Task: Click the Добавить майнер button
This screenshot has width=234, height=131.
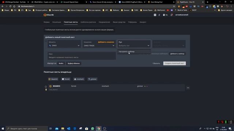Action: click(177, 54)
